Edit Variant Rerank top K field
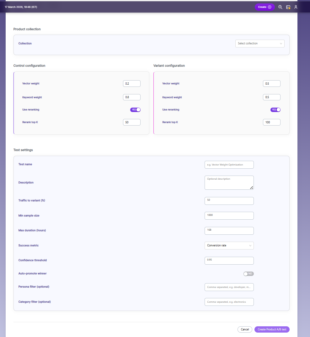The image size is (310, 337). click(x=271, y=122)
